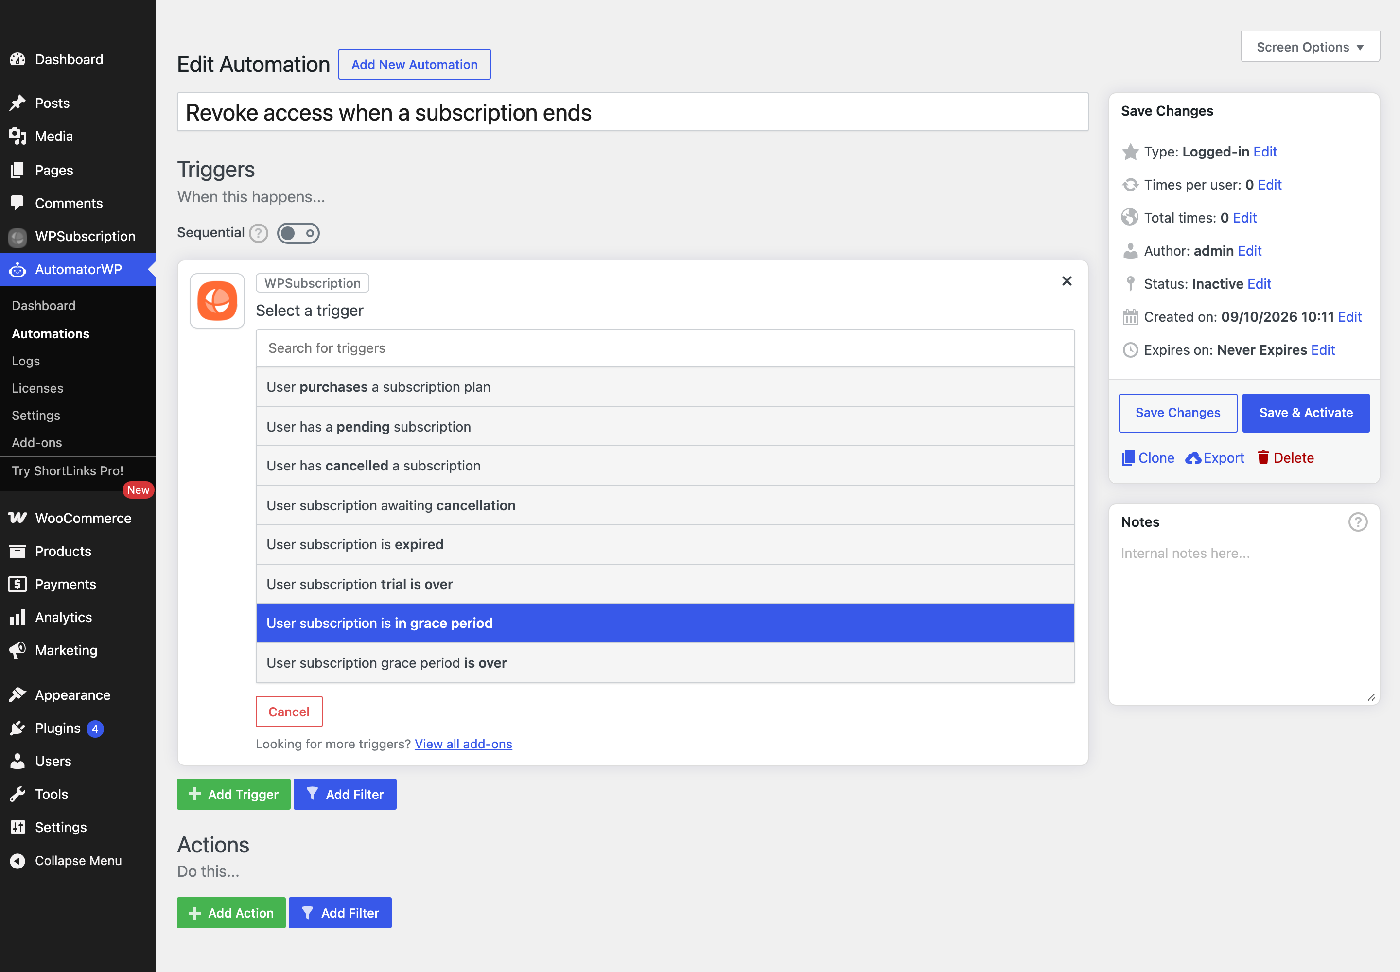
Task: Click the Analytics bar chart icon
Action: coord(17,617)
